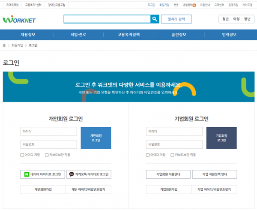Check 키보드보안 적용 under 개인회원 login
This screenshot has height=210, width=257.
47,155
